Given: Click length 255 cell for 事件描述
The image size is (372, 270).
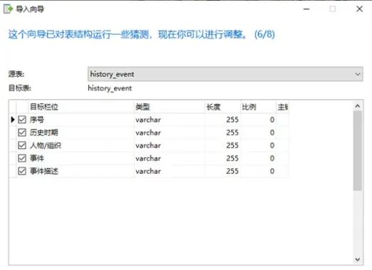Looking at the screenshot, I should (x=222, y=171).
